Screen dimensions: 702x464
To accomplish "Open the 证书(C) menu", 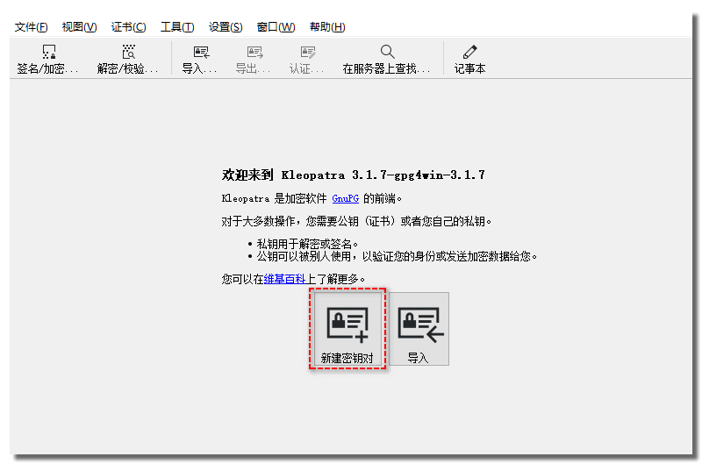I will pyautogui.click(x=128, y=27).
